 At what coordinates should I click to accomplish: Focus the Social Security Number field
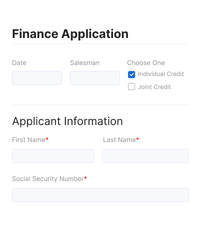tap(100, 195)
